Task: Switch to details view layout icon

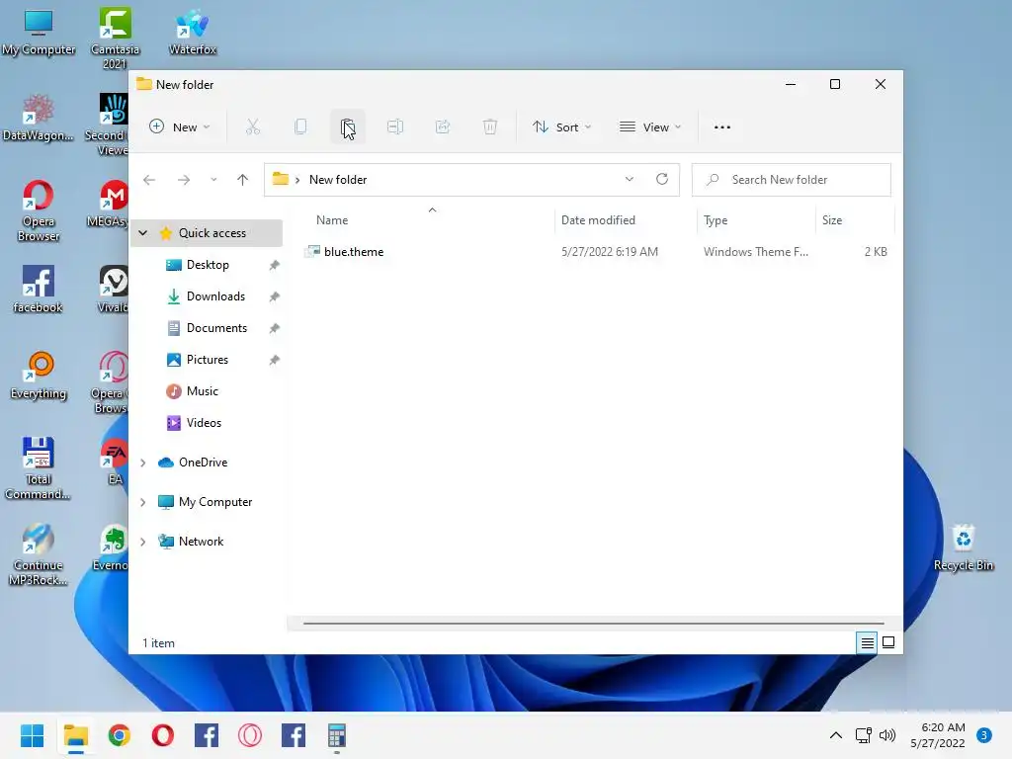Action: (867, 642)
